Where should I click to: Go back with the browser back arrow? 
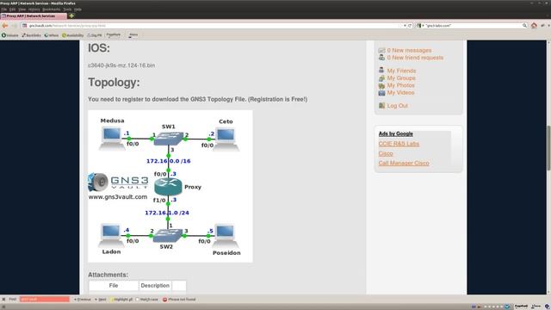tap(5, 26)
